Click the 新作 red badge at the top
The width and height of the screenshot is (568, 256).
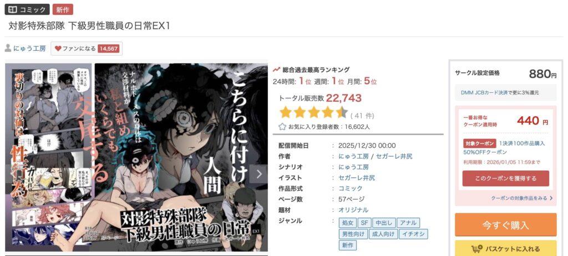[63, 10]
